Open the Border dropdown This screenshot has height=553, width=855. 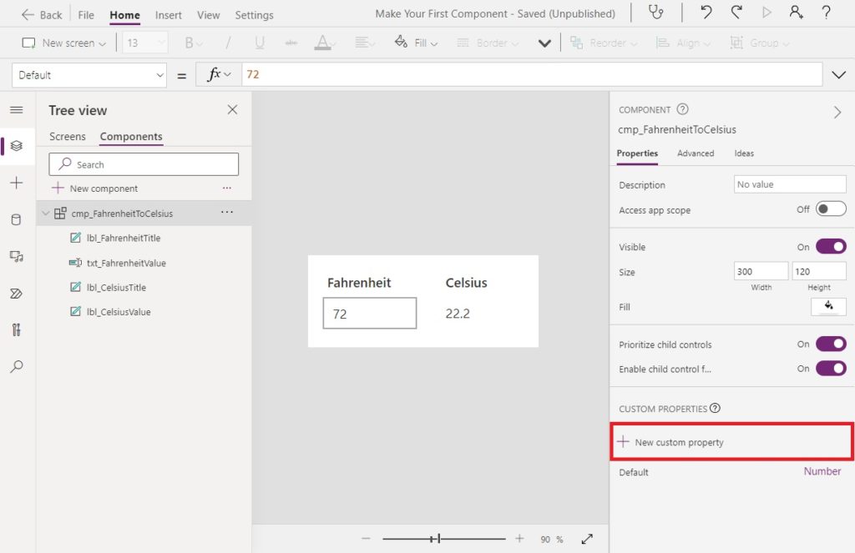tap(488, 43)
